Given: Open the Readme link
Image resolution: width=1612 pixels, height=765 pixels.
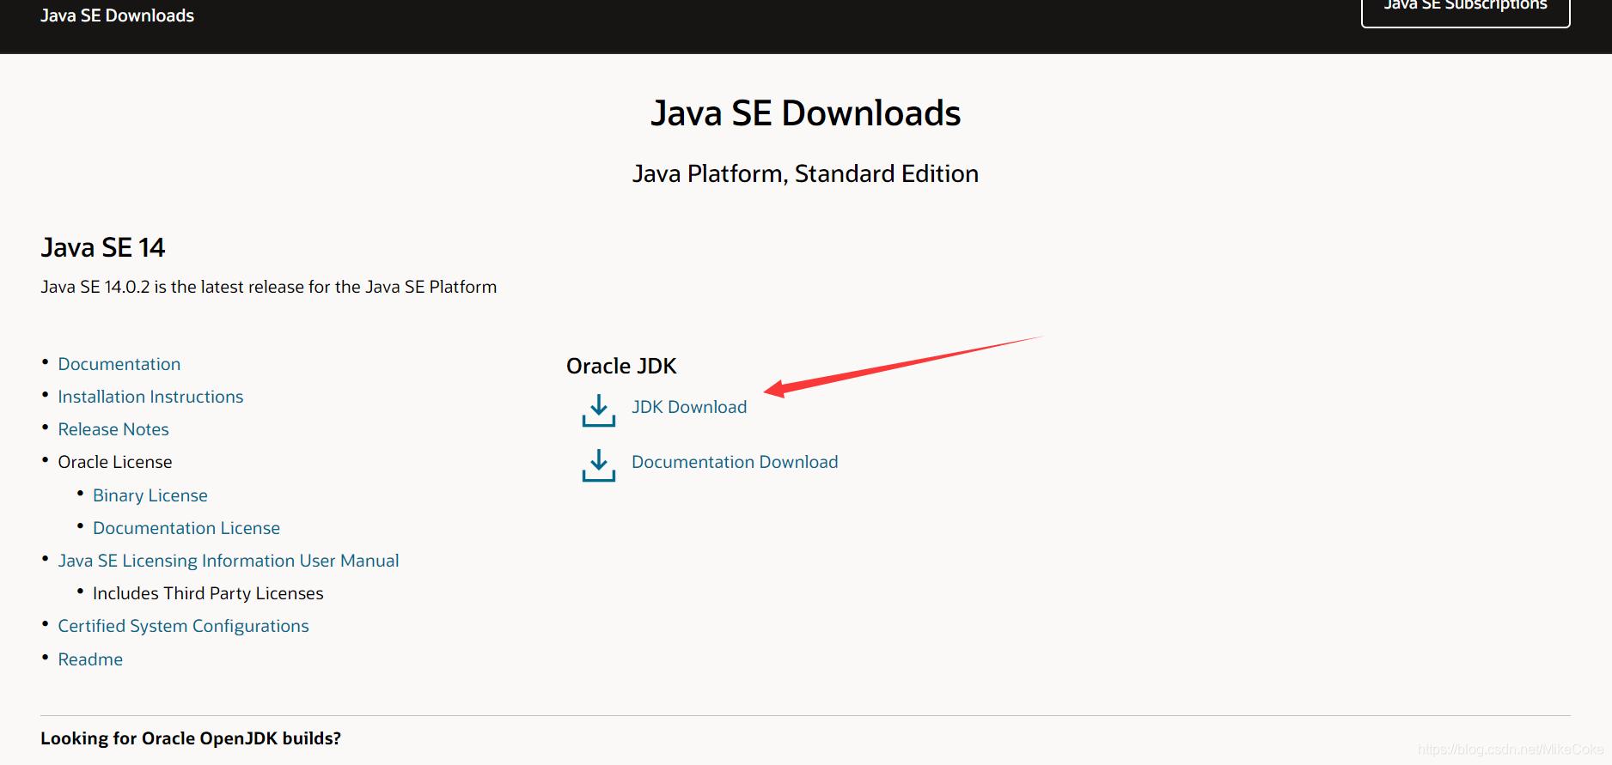Looking at the screenshot, I should pos(90,659).
